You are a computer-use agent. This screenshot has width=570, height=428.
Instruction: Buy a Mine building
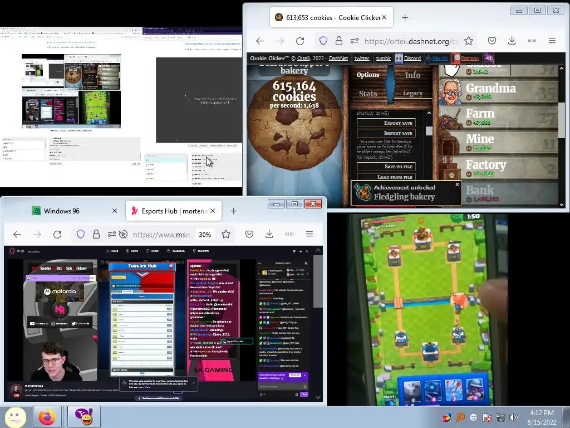click(x=498, y=142)
